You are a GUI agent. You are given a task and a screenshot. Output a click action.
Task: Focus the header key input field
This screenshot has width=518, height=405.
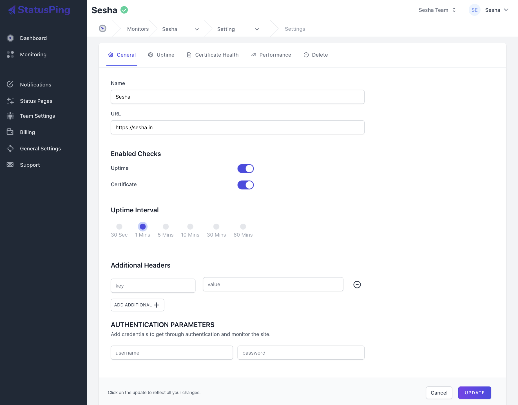coord(153,286)
